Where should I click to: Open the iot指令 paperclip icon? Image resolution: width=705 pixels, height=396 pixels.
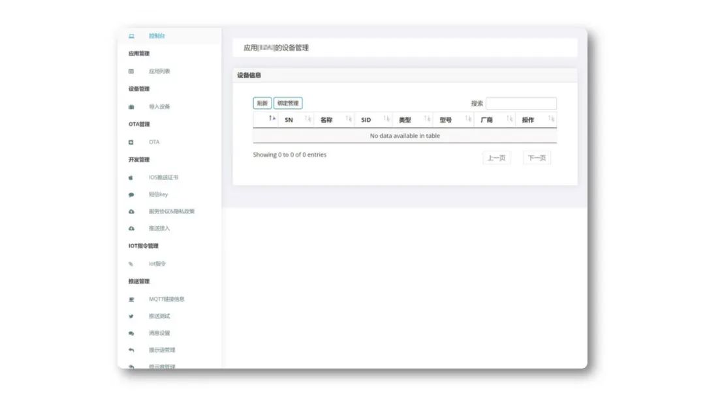pyautogui.click(x=131, y=264)
